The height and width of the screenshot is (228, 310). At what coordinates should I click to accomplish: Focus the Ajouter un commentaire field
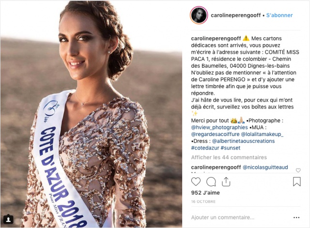click(x=223, y=217)
